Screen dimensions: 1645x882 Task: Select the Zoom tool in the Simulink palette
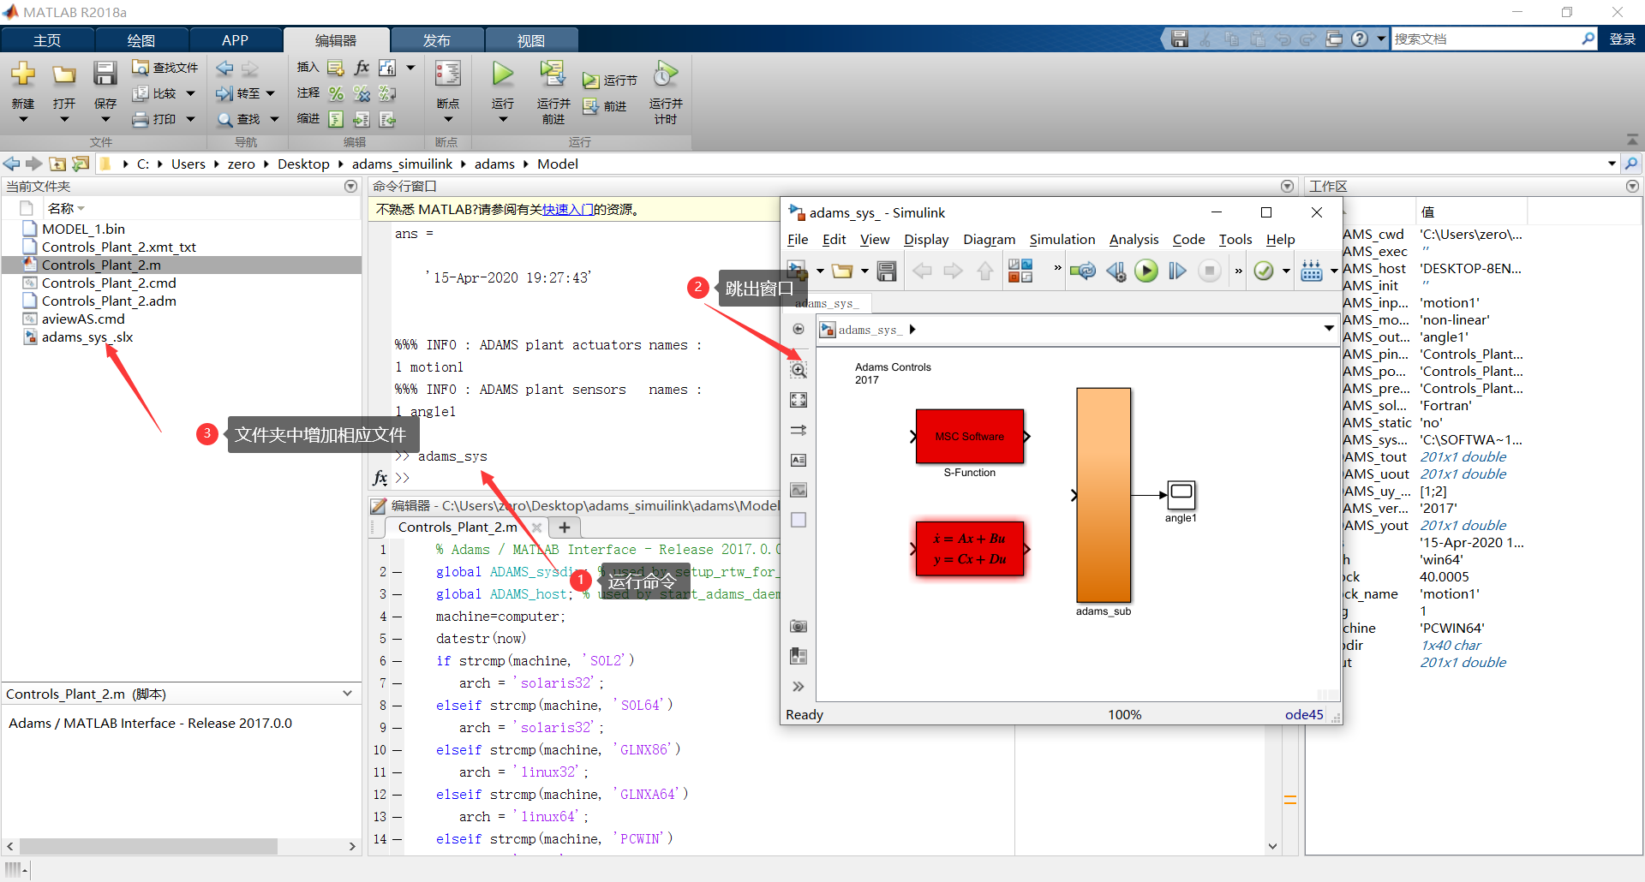tap(798, 370)
